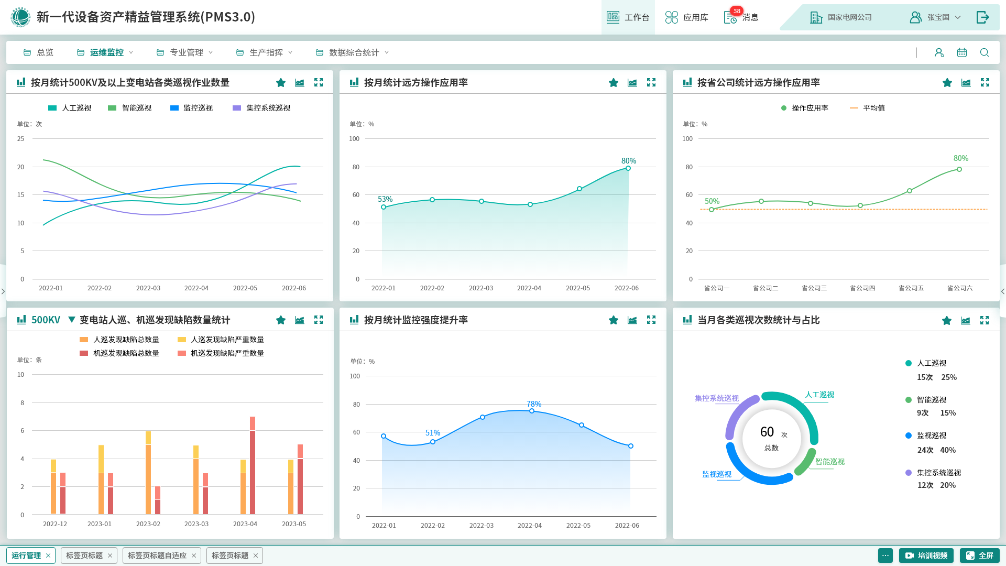Image resolution: width=1006 pixels, height=566 pixels.
Task: Switch chart type on 监控强度提升率 panel
Action: (632, 320)
